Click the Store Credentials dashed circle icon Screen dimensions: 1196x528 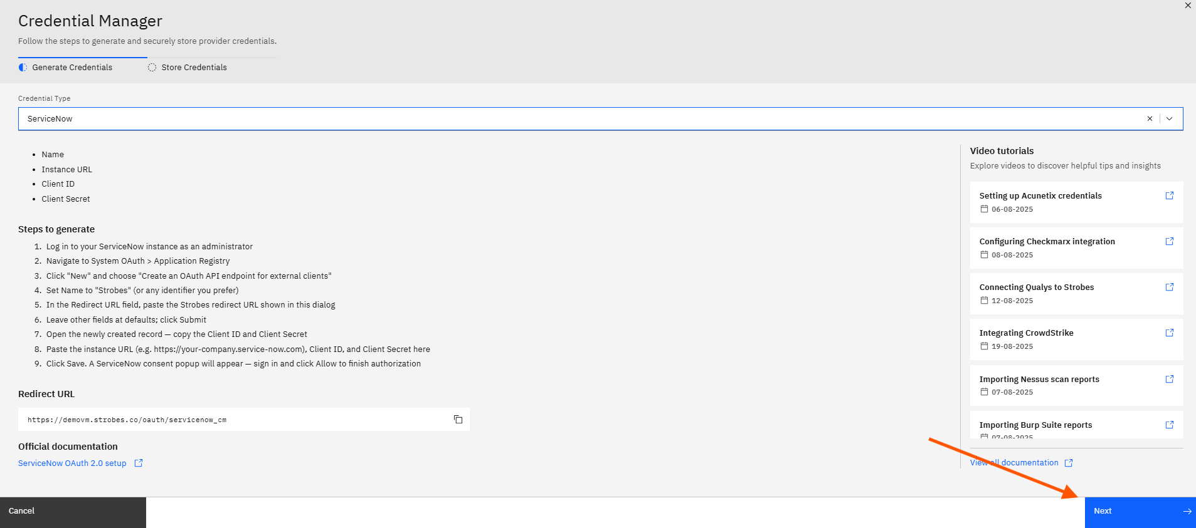[x=152, y=67]
